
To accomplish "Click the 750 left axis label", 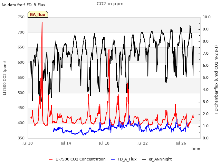I will pos(21,17).
